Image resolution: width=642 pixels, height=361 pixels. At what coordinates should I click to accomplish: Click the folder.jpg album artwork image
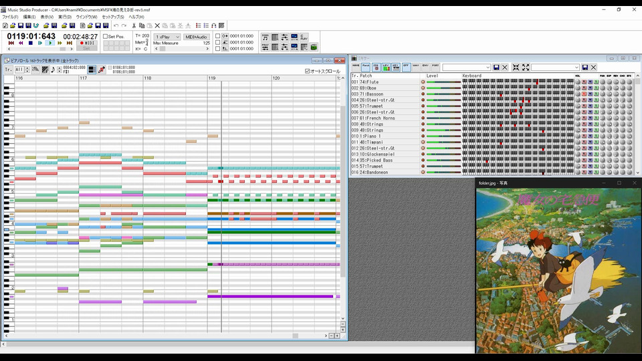coord(558,271)
